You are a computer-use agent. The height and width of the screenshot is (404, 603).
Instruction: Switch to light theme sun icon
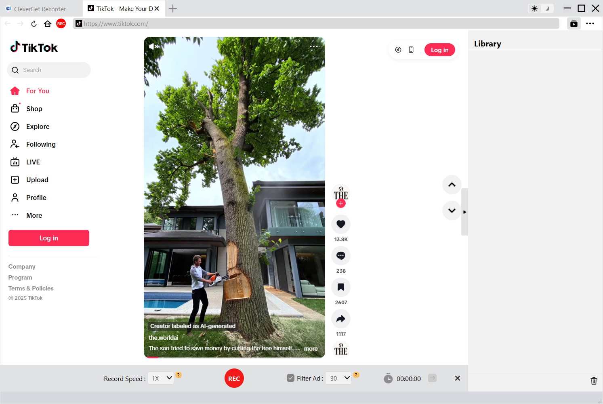535,8
